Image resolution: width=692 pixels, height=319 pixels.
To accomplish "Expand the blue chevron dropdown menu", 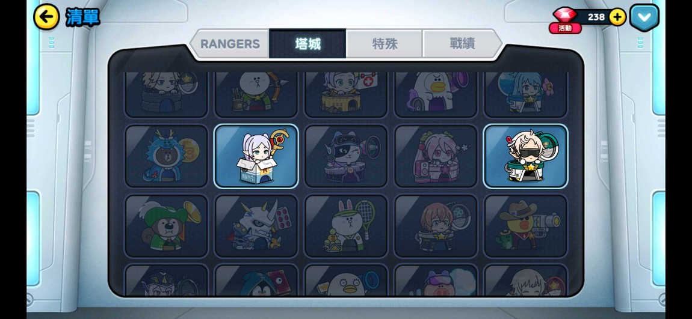I will [644, 17].
